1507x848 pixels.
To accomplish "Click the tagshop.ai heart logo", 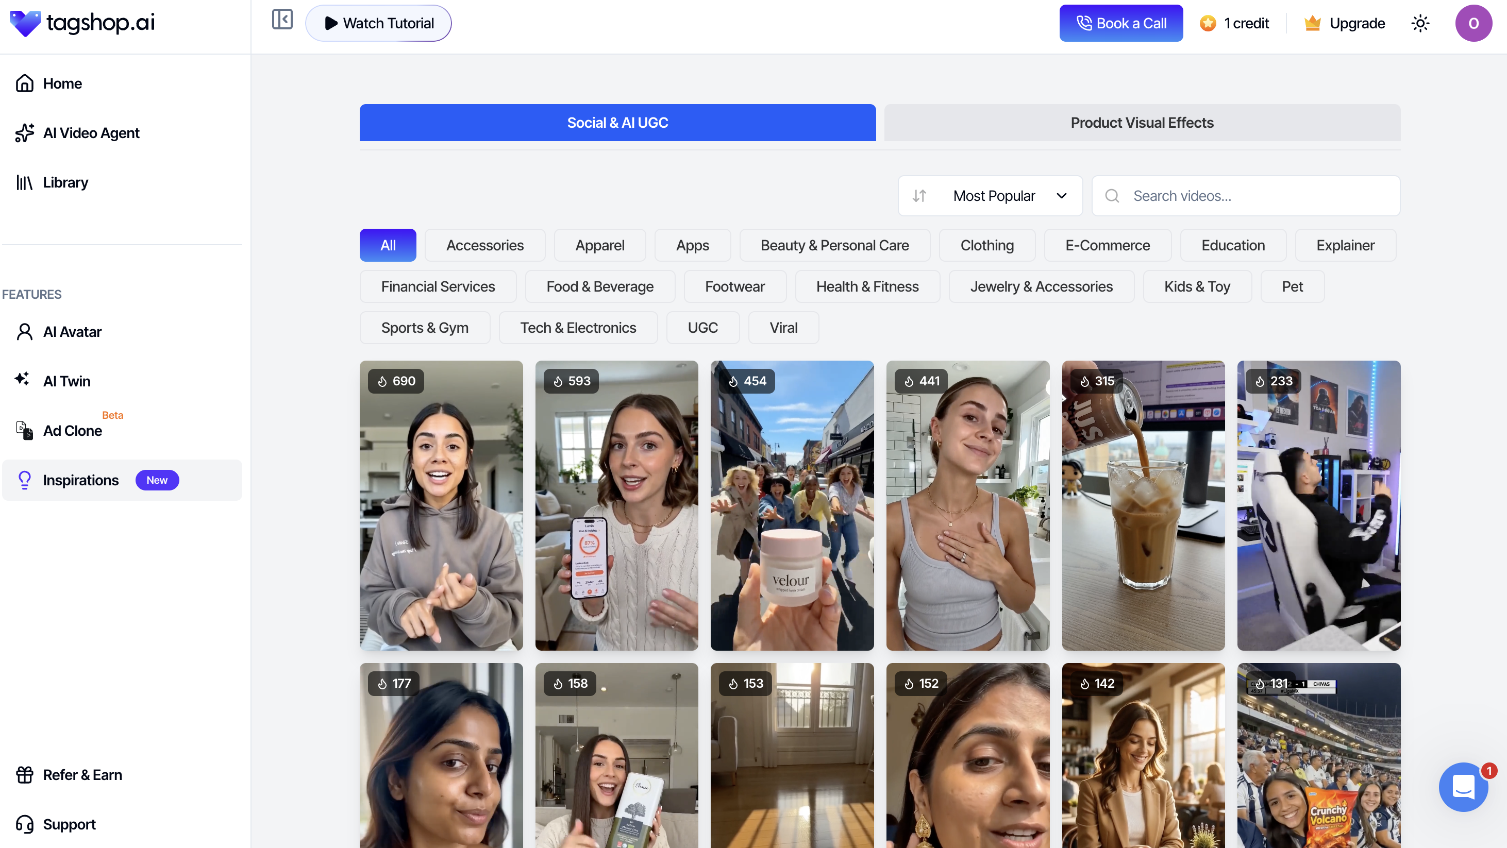I will click(x=25, y=23).
